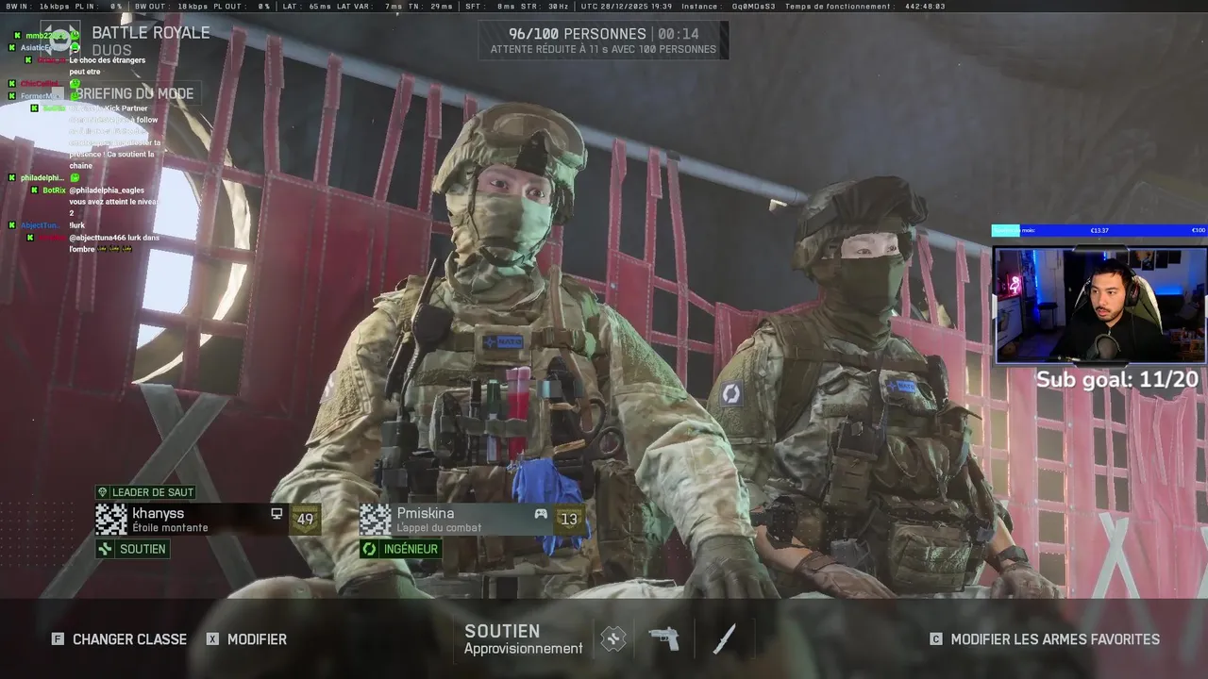Image resolution: width=1208 pixels, height=679 pixels.
Task: Choose CHANGER CLASSE at the bottom
Action: [129, 639]
